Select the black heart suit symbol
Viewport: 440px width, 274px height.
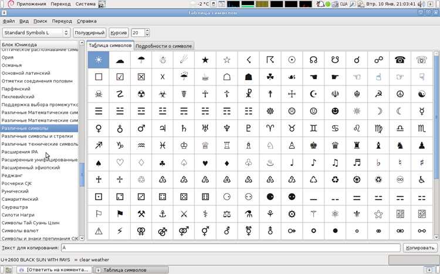pos(205,163)
